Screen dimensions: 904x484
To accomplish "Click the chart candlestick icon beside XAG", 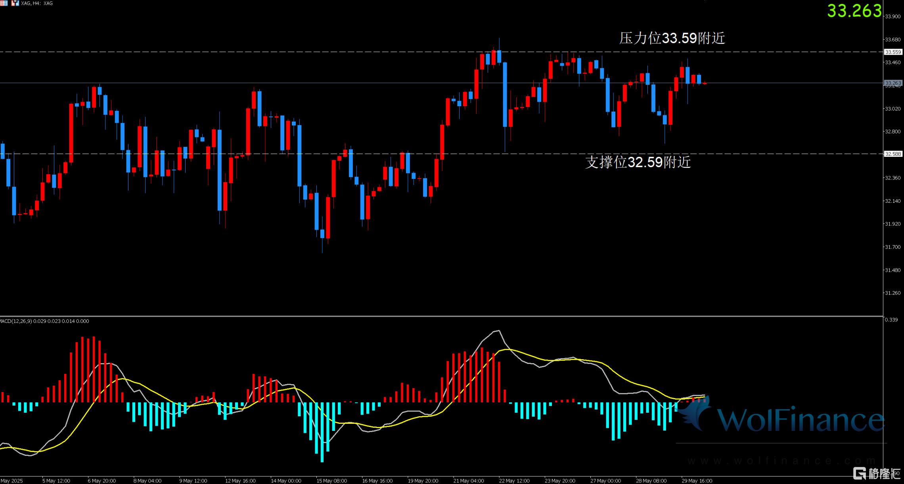I will point(15,3).
